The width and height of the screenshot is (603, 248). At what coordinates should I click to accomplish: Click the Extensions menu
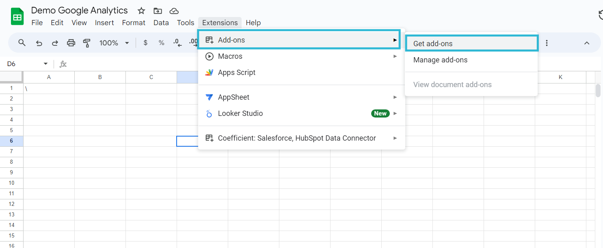click(220, 23)
